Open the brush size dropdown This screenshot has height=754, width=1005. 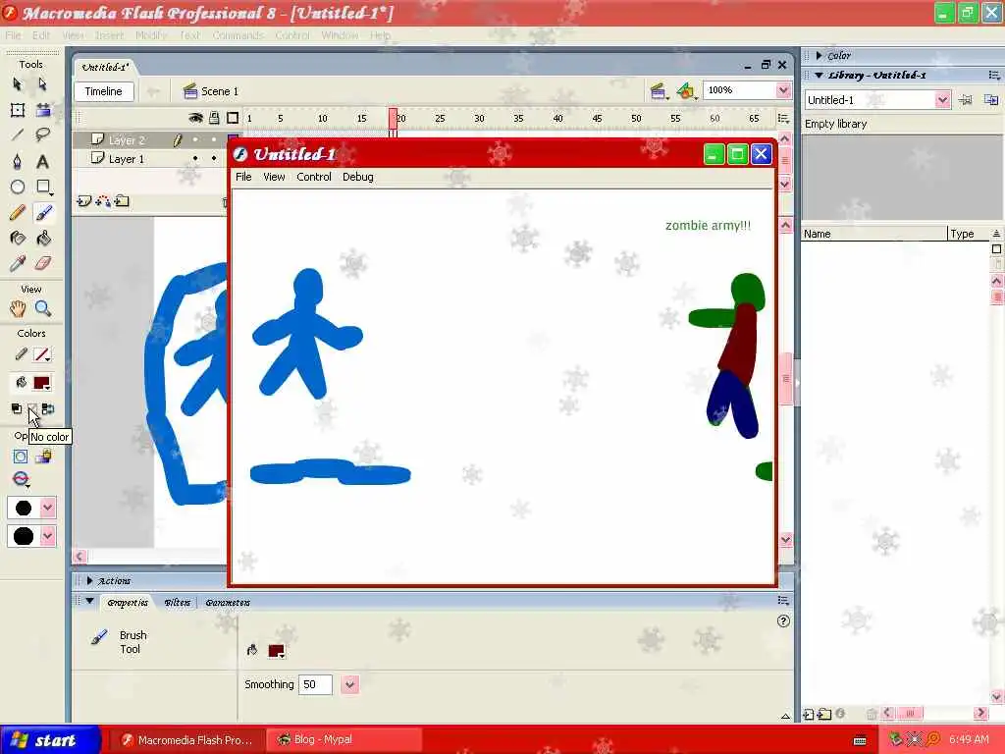click(47, 508)
